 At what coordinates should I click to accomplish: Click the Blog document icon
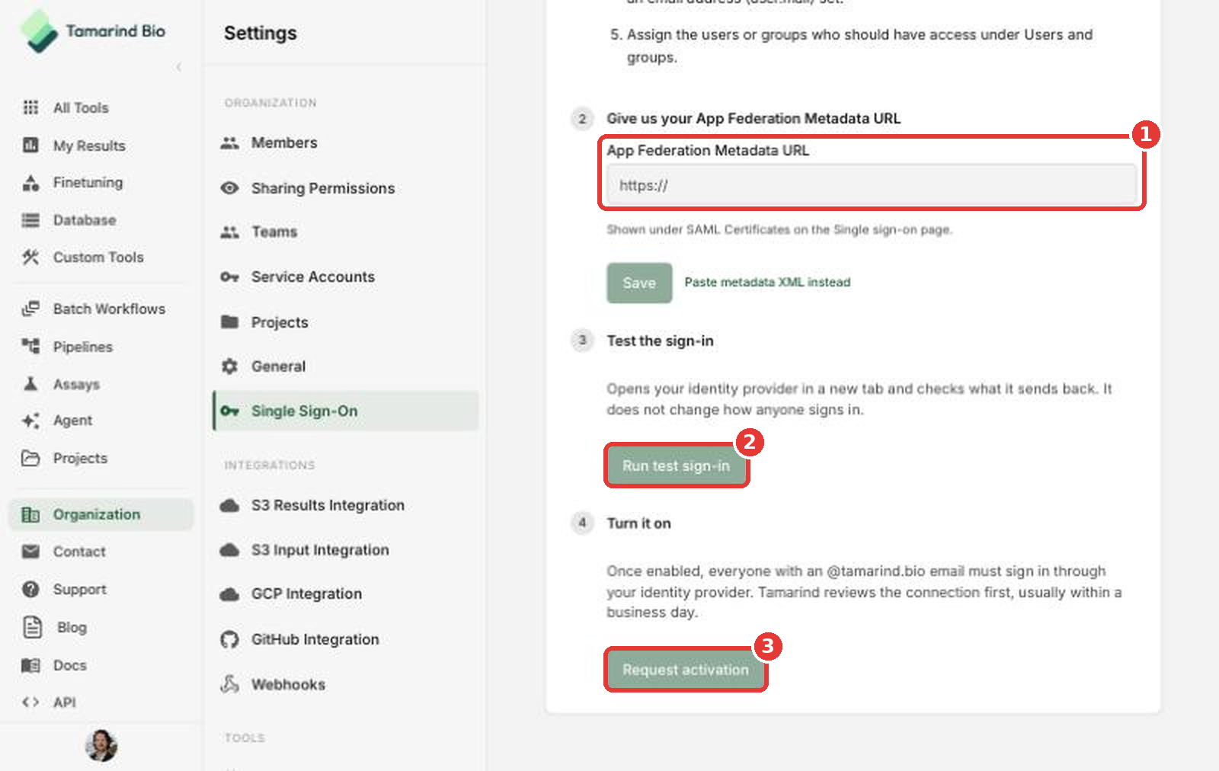pos(32,627)
